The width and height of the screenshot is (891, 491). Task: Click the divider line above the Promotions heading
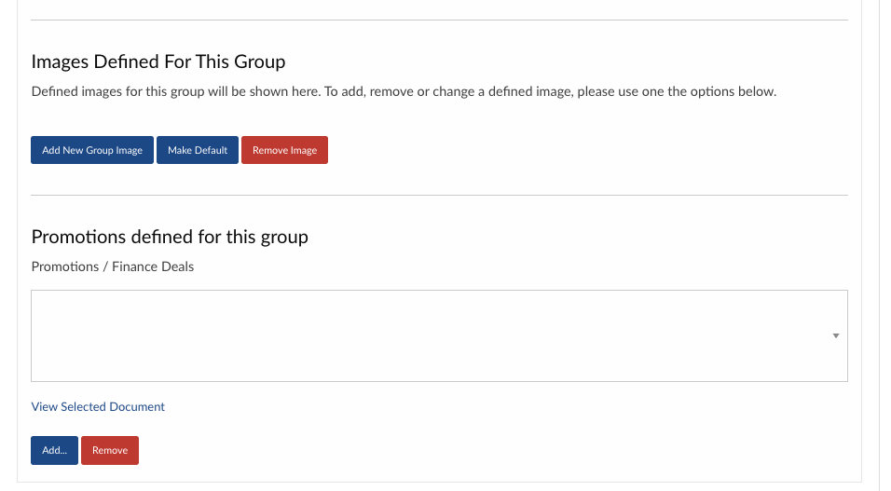coord(439,195)
